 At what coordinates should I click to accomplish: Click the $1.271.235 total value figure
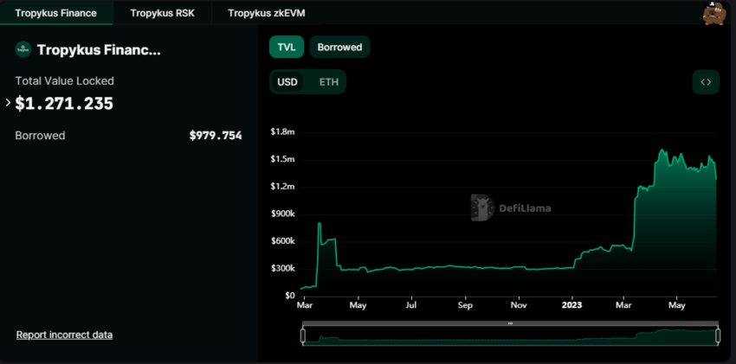pos(64,104)
